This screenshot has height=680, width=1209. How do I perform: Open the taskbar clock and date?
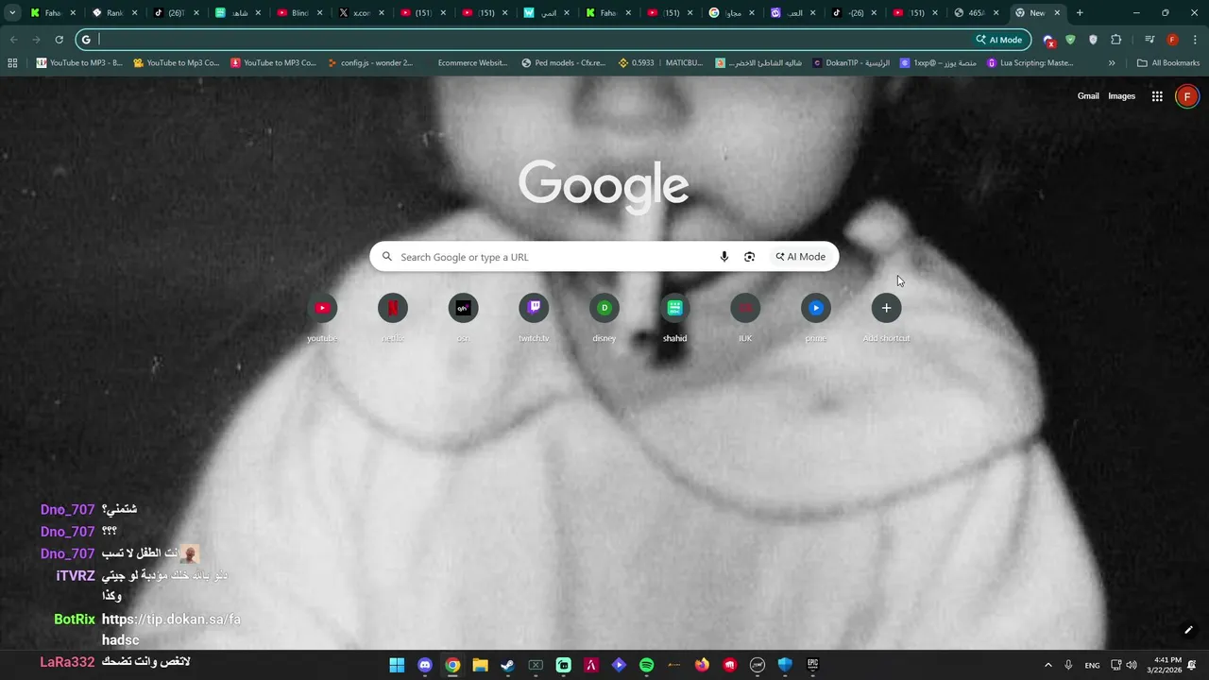point(1164,665)
